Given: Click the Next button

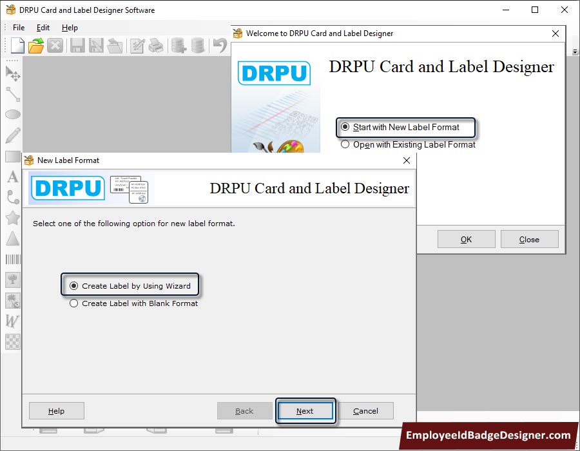Looking at the screenshot, I should click(305, 410).
